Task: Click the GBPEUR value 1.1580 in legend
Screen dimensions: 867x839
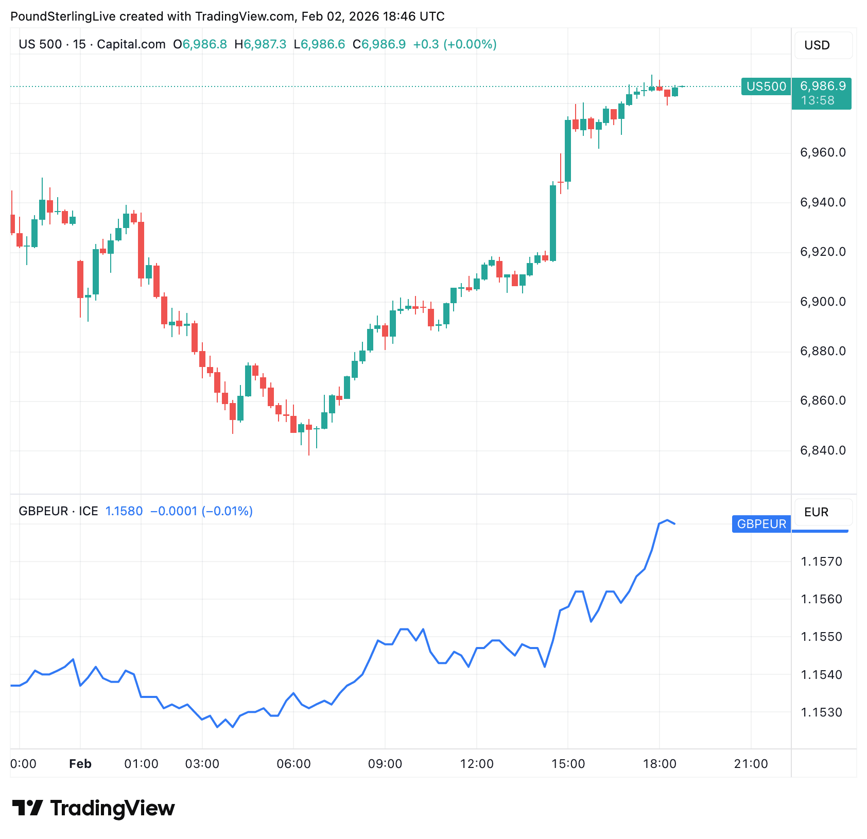Action: coord(124,511)
